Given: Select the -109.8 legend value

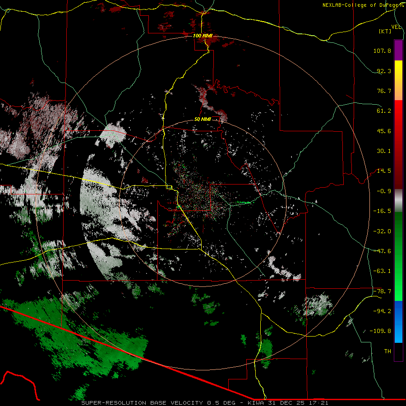Looking at the screenshot, I should point(380,331).
